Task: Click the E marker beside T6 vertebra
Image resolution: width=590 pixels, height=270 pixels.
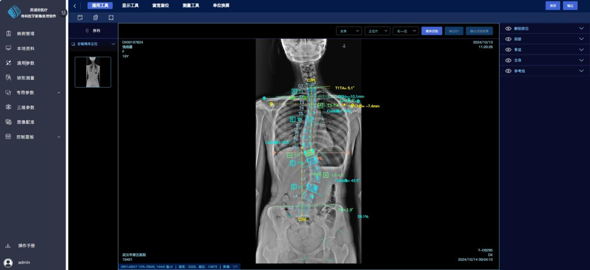Action: pyautogui.click(x=292, y=119)
